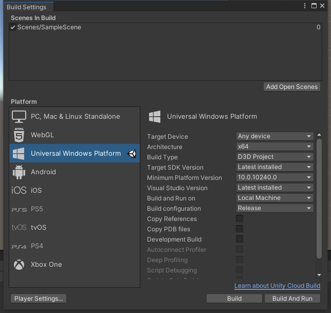The height and width of the screenshot is (313, 331).
Task: Open the Visual Studio Version dropdown
Action: pyautogui.click(x=274, y=188)
